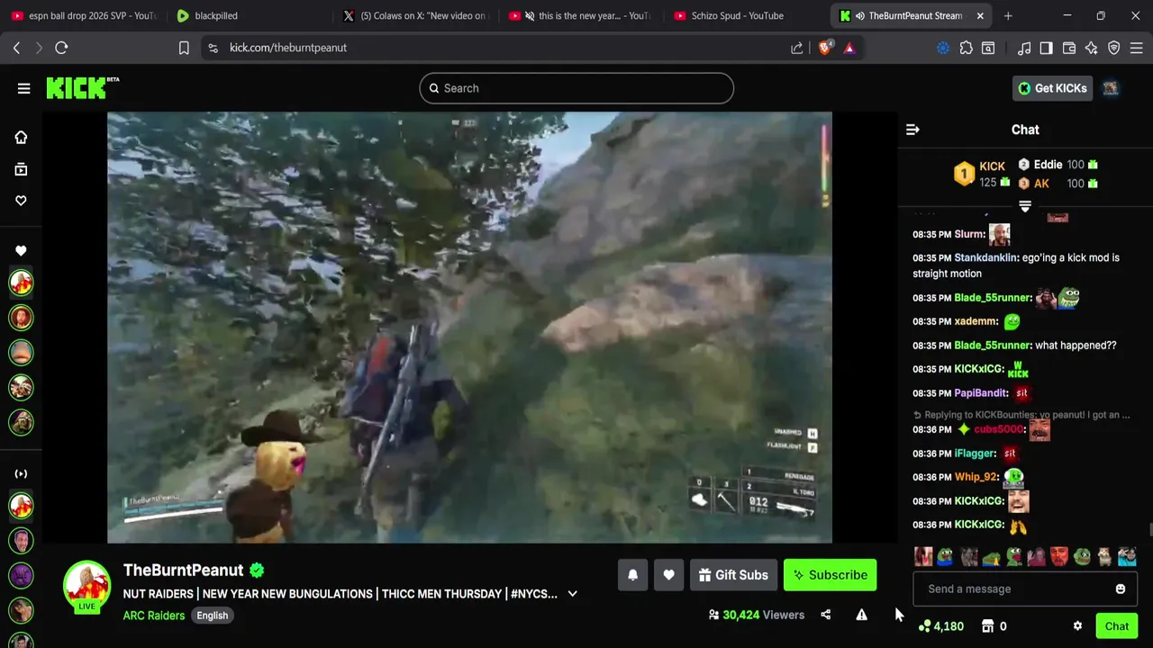Open the Kick hamburger sidebar menu
This screenshot has height=648, width=1153.
coord(23,88)
